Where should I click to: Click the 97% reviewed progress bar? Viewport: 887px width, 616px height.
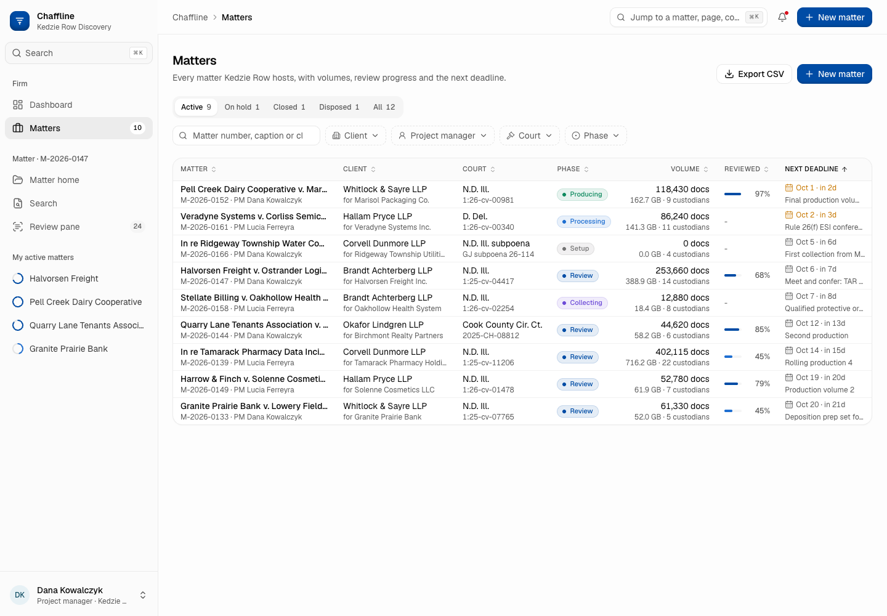click(733, 194)
